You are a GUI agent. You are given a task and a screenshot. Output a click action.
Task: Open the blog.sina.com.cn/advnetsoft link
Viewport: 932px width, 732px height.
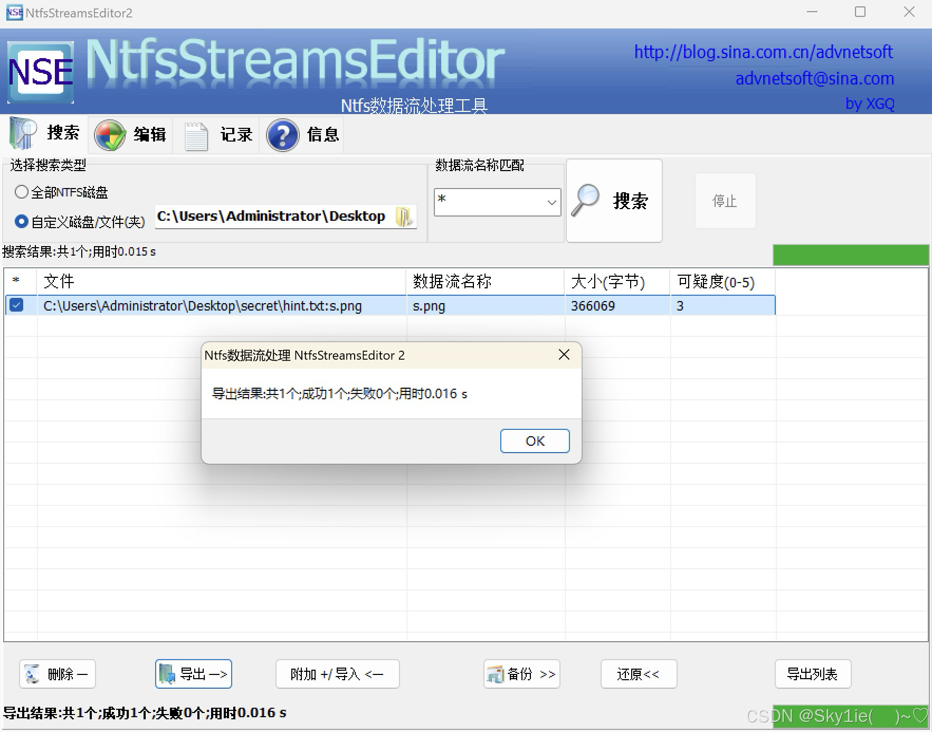pyautogui.click(x=763, y=52)
